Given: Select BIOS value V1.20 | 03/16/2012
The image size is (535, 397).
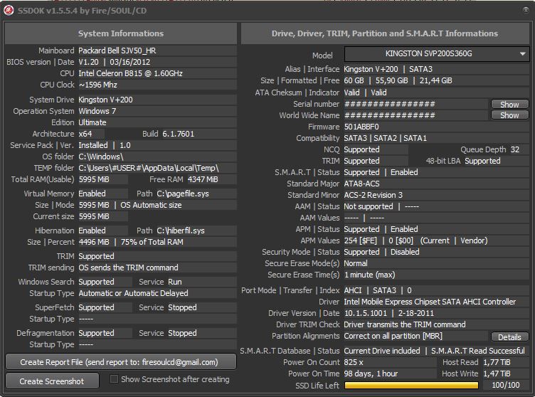Looking at the screenshot, I should pos(115,62).
